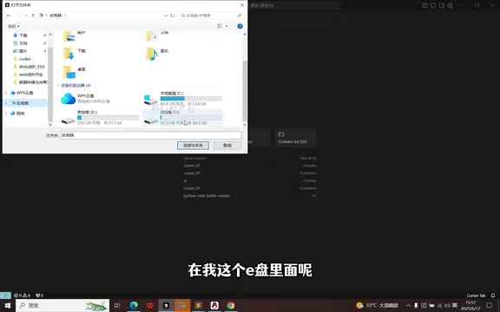Open the recent locations dropdown arrow
The height and width of the screenshot is (312, 500).
pos(26,16)
